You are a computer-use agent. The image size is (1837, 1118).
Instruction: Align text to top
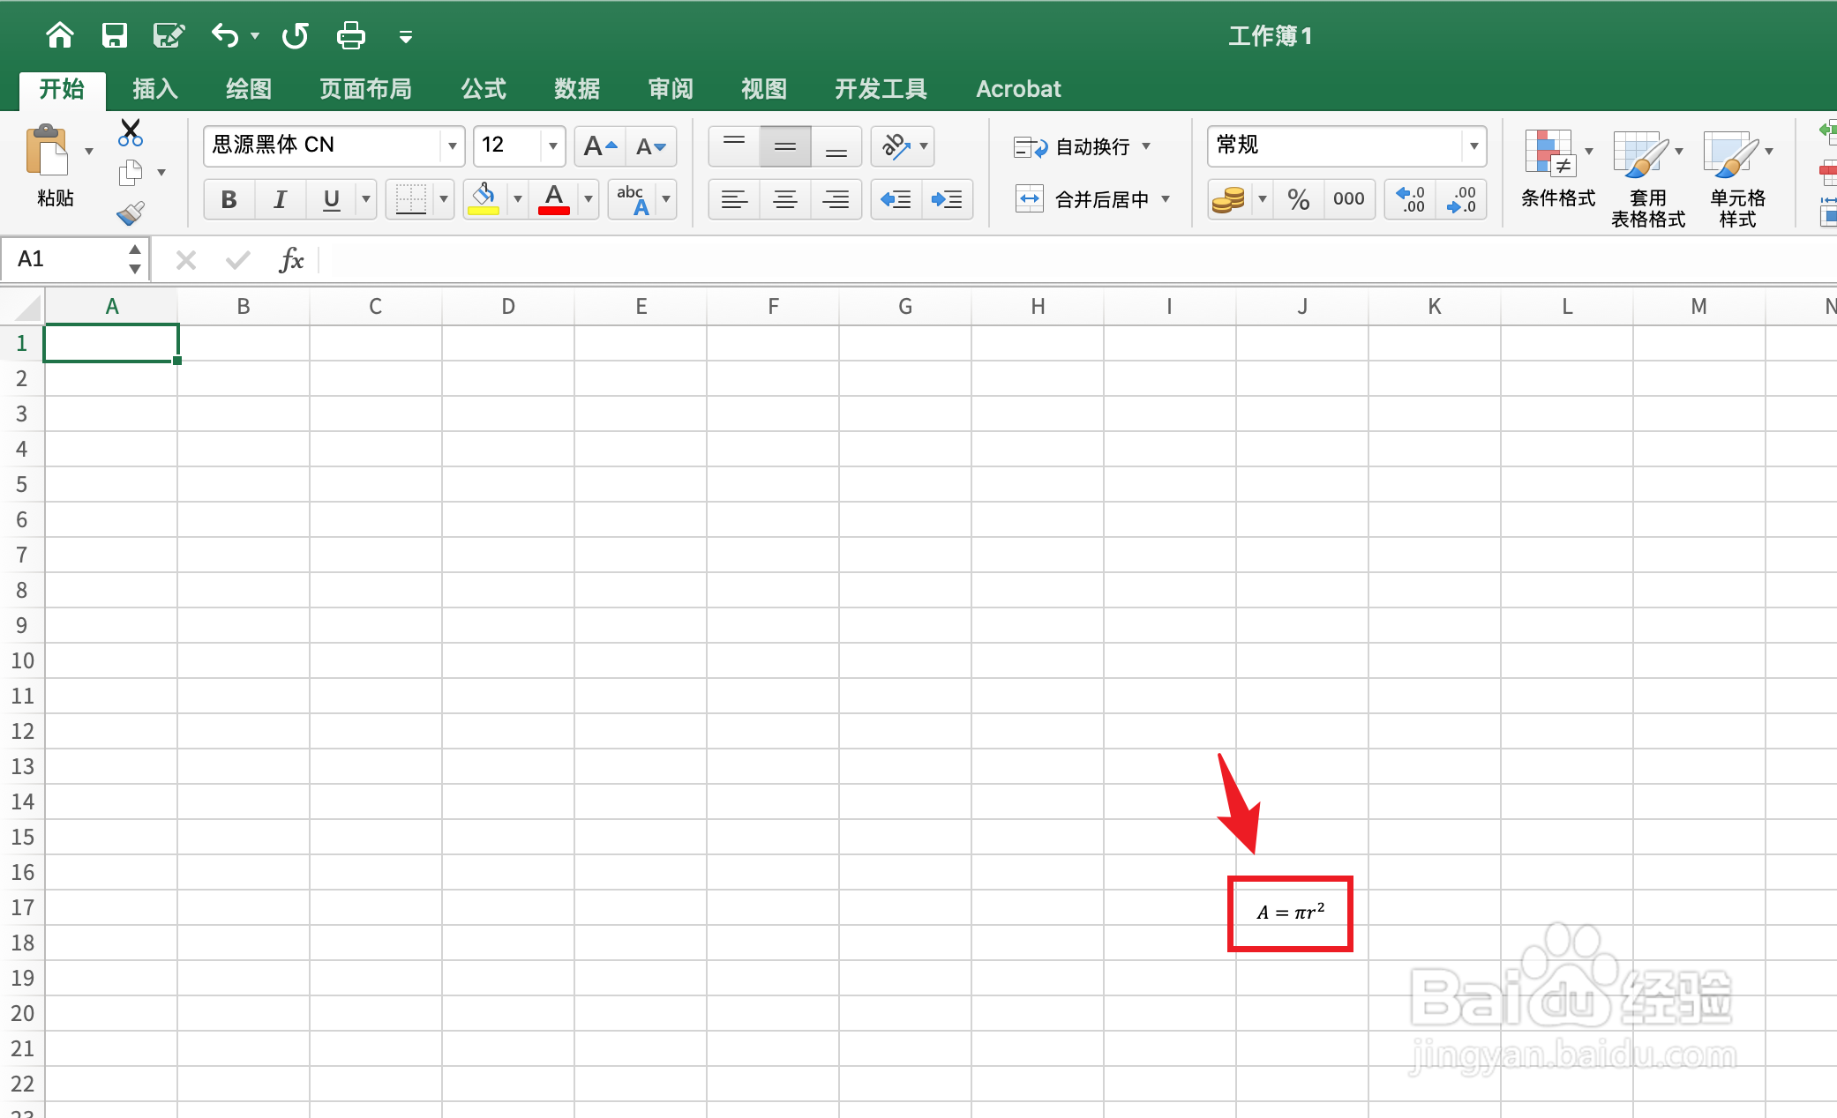[x=734, y=146]
